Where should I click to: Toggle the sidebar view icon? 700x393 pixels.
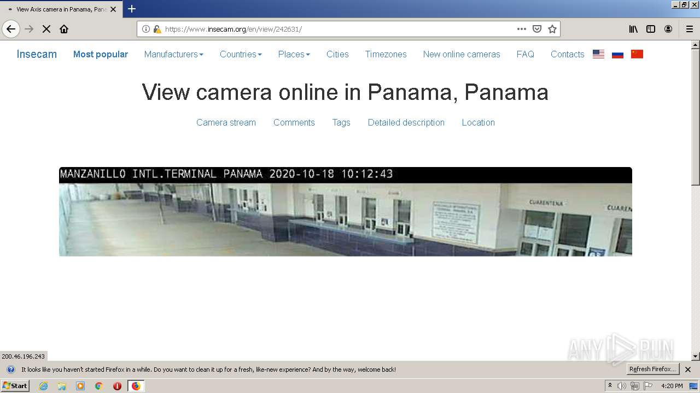tap(651, 29)
